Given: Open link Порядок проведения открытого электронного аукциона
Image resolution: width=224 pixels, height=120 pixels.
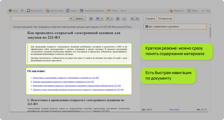Looking at the screenshot, I should [x=63, y=82].
